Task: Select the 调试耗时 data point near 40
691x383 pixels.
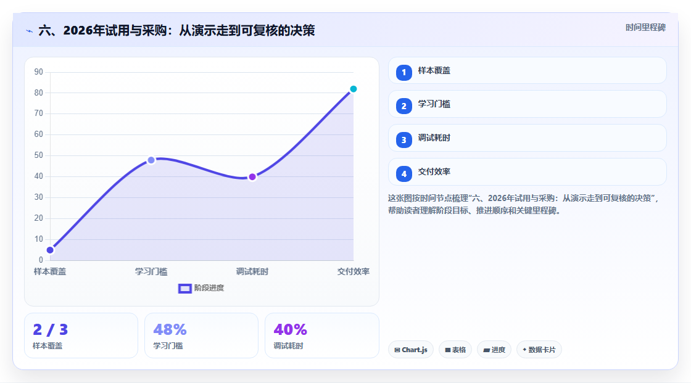Action: click(x=252, y=177)
